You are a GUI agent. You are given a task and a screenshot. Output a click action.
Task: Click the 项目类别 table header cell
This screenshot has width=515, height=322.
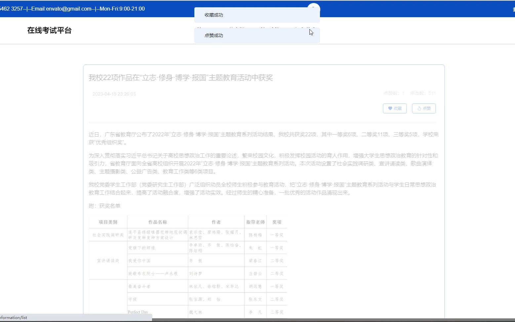[x=108, y=222]
